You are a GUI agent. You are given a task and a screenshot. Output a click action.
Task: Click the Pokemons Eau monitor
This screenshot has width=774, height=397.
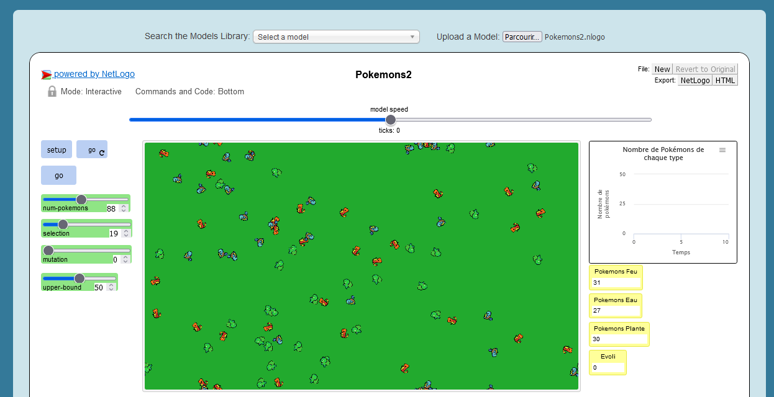[x=616, y=306]
